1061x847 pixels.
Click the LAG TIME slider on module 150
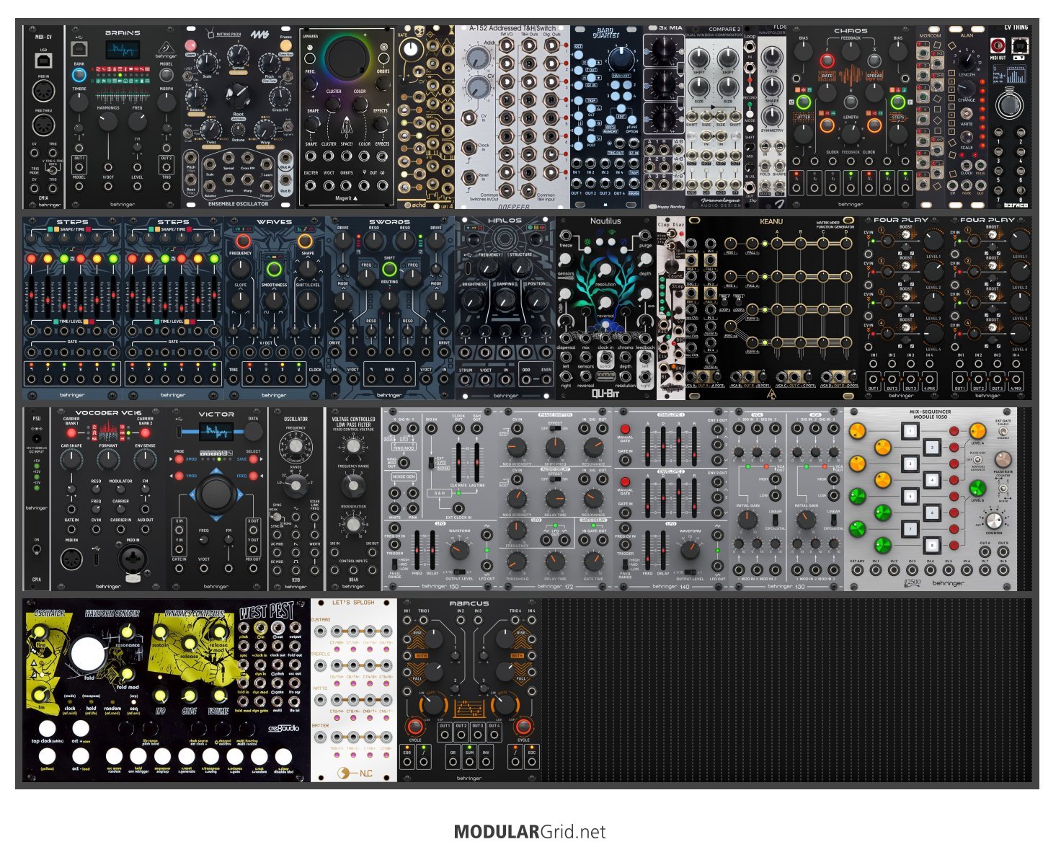pyautogui.click(x=476, y=461)
